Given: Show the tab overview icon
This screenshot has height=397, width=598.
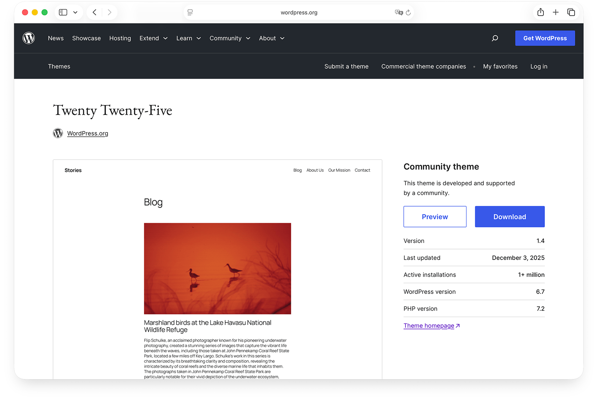Looking at the screenshot, I should [x=571, y=12].
